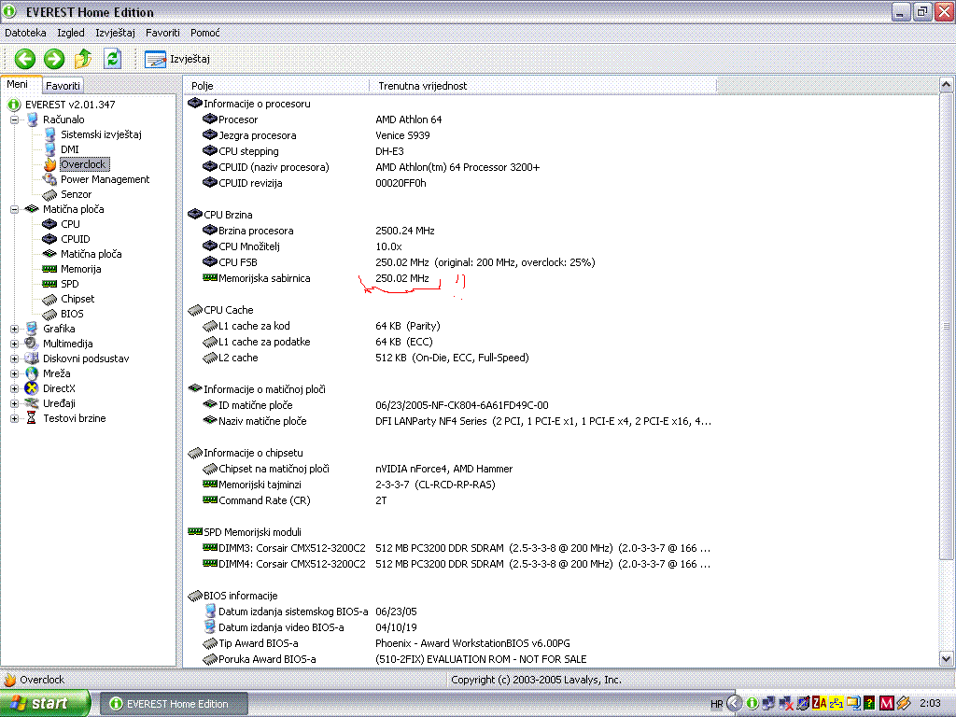Select the BIOS entry in the tree

72,314
